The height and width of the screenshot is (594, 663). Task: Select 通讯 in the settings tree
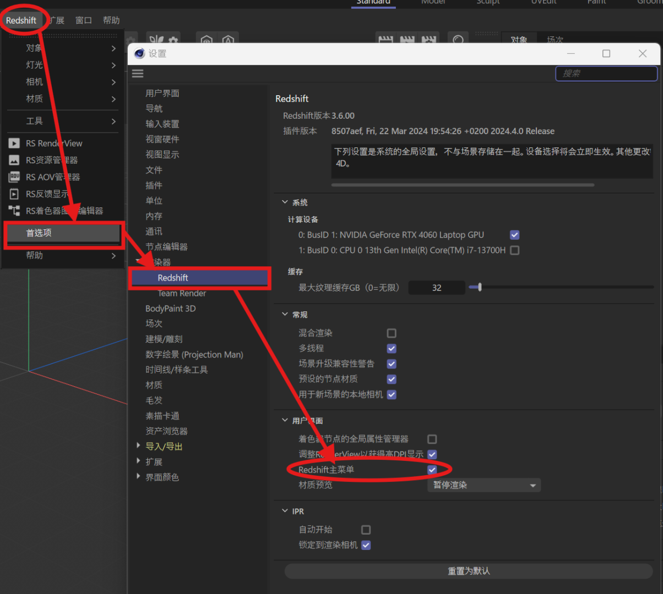tap(154, 232)
